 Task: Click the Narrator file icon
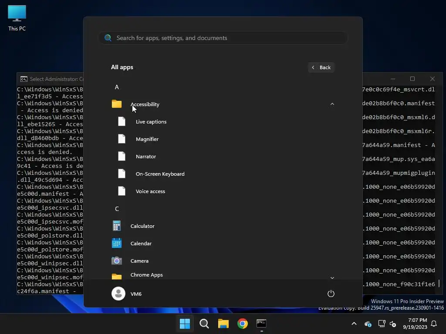pyautogui.click(x=122, y=156)
